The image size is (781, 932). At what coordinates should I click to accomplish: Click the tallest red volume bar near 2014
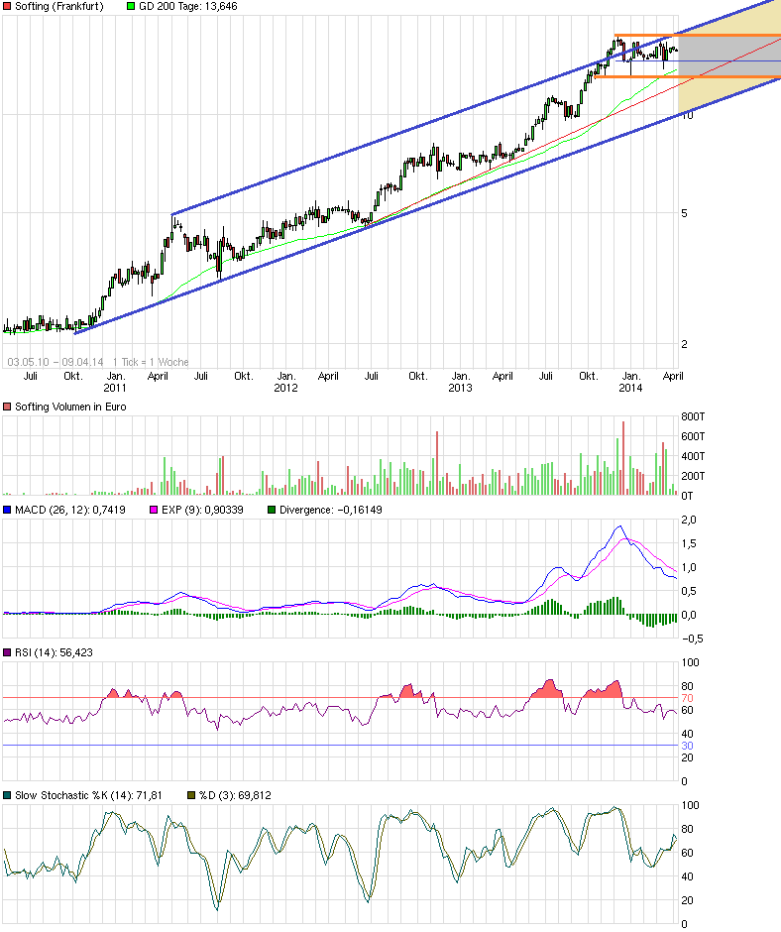(623, 458)
